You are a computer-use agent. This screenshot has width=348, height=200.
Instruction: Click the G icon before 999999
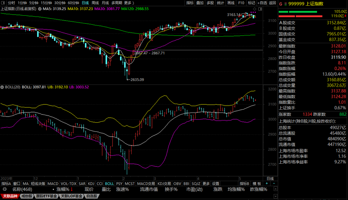pyautogui.click(x=280, y=4)
